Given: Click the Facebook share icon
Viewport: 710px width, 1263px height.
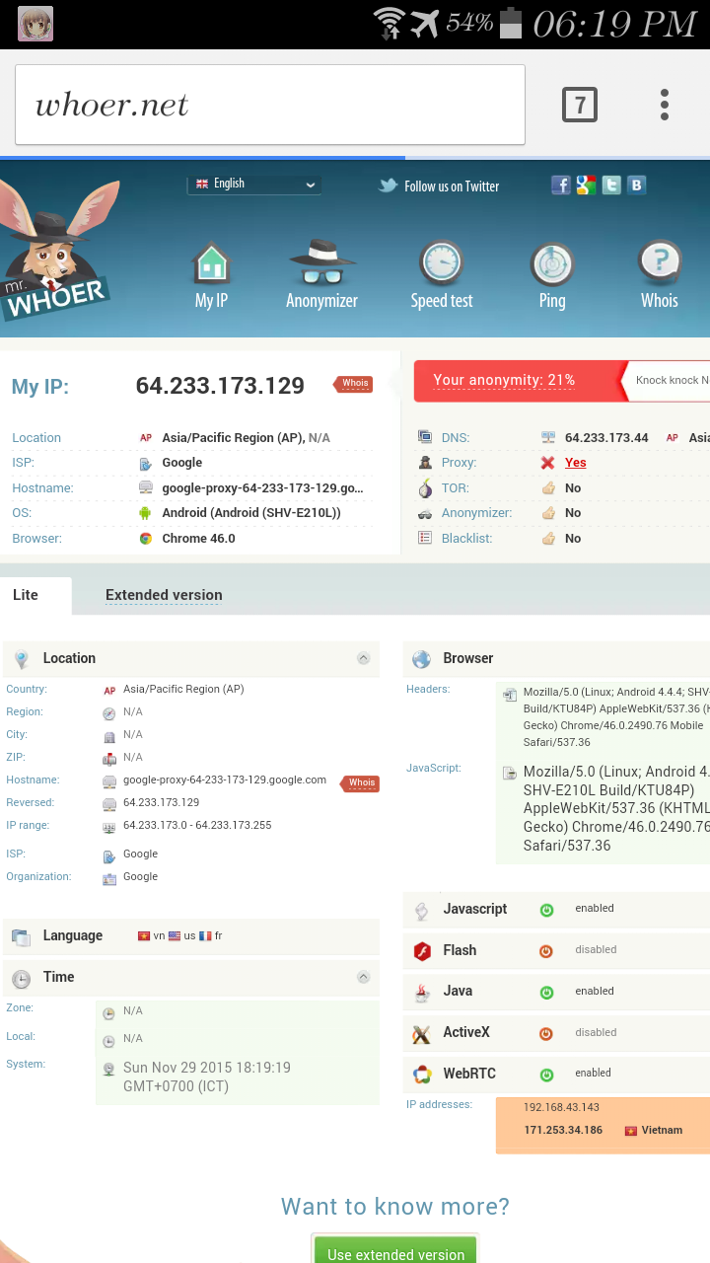Looking at the screenshot, I should 560,185.
